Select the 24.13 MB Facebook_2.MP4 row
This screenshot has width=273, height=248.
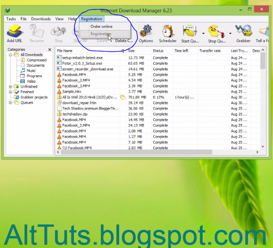coord(158,125)
